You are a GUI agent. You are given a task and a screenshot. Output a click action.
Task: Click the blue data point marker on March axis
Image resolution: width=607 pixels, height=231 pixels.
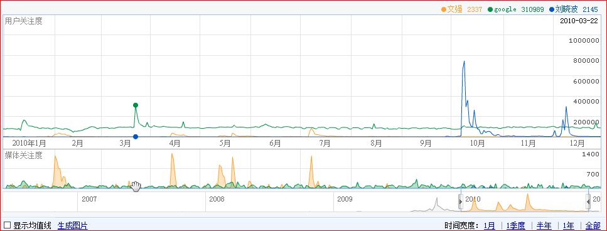pos(136,137)
